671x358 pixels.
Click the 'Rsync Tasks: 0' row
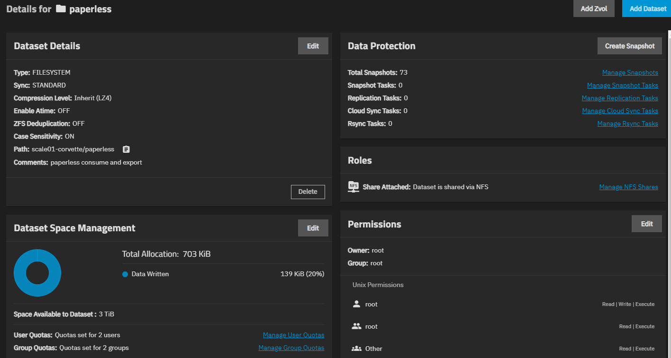[x=370, y=123]
